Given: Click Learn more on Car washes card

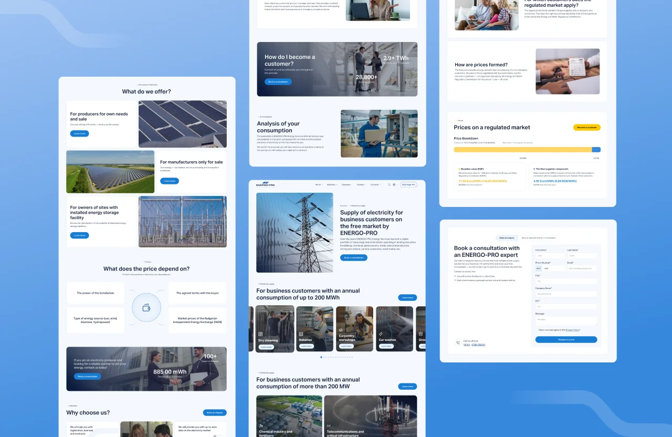Looking at the screenshot, I should coord(386,346).
